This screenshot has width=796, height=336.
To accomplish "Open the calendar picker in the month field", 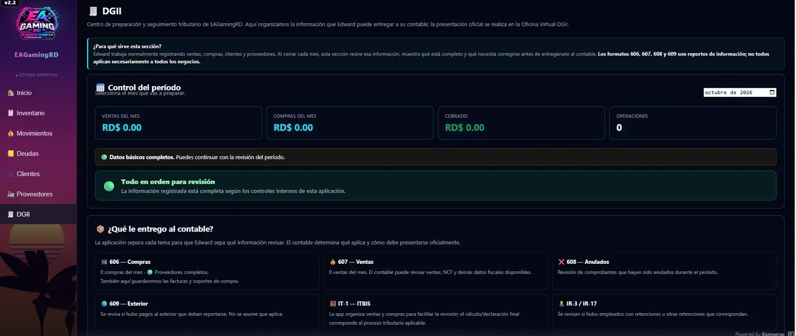I will (772, 92).
